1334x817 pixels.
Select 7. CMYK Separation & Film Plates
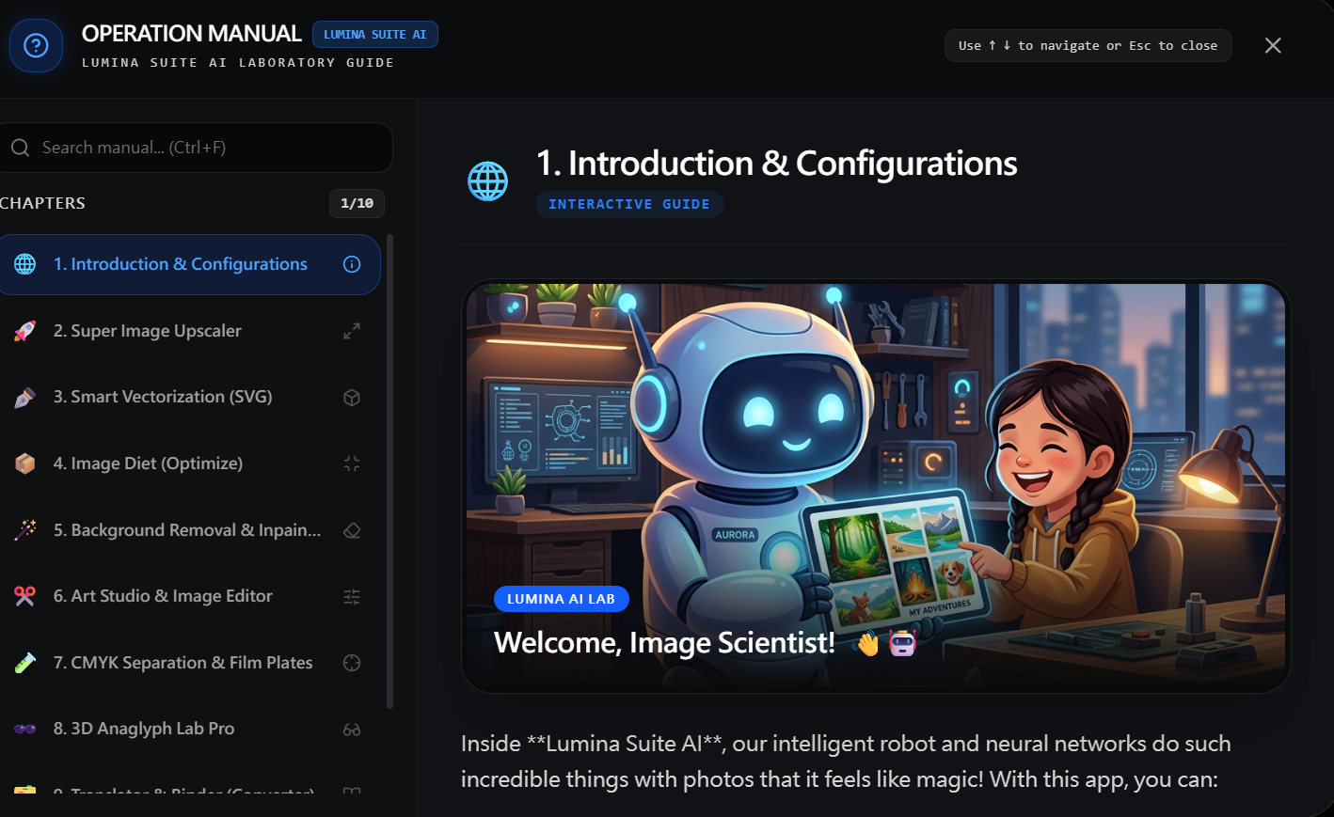click(x=188, y=663)
